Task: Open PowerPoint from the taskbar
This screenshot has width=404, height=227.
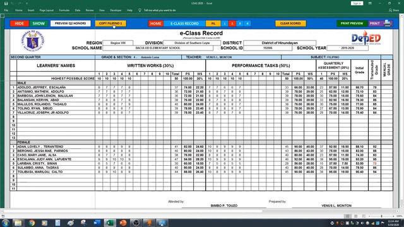Action: pos(123,223)
